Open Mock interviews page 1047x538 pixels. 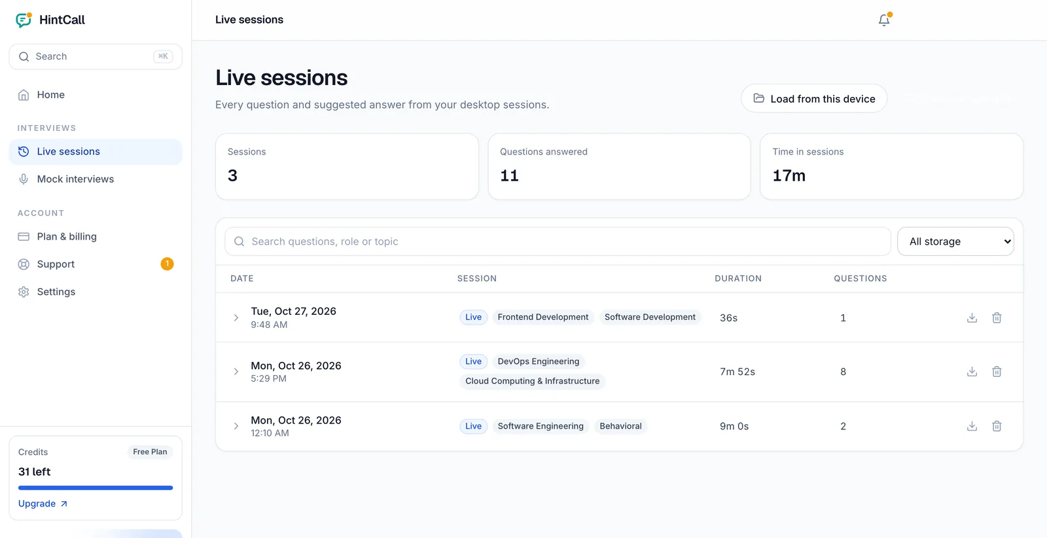coord(96,179)
